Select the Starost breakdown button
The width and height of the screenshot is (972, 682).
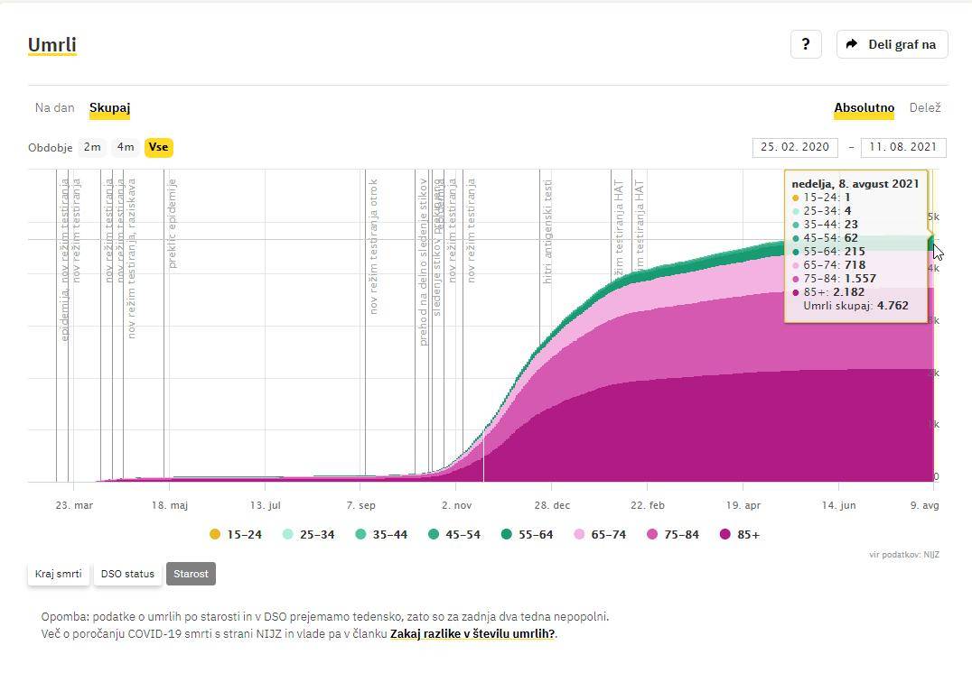pos(191,574)
